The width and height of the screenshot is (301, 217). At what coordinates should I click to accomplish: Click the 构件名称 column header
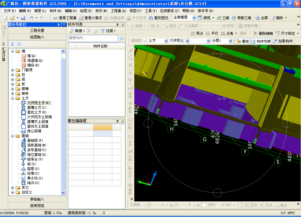tap(101, 46)
